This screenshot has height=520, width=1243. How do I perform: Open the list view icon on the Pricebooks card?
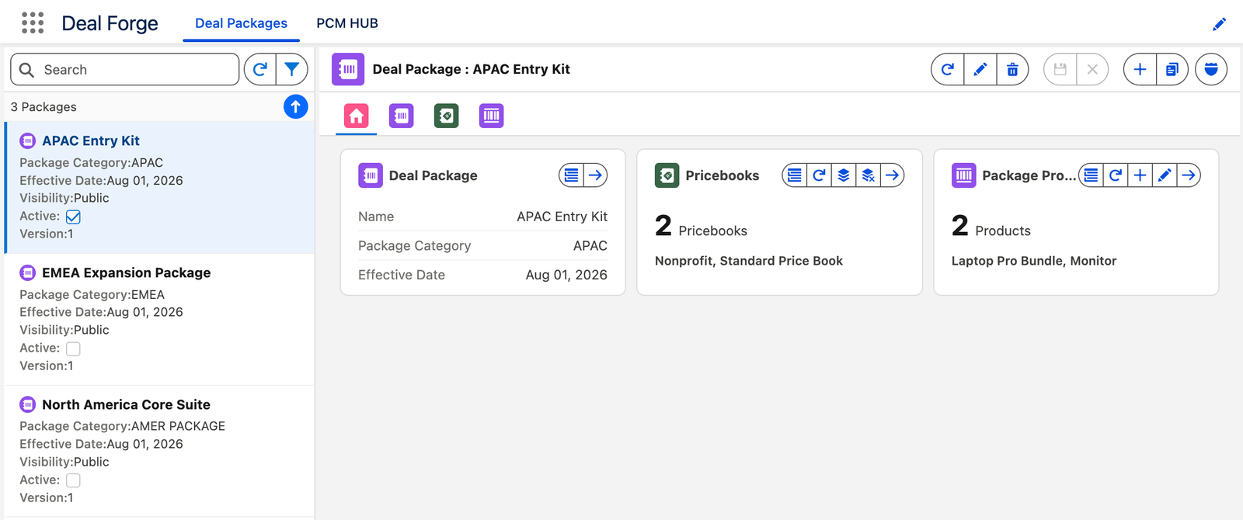pos(794,175)
